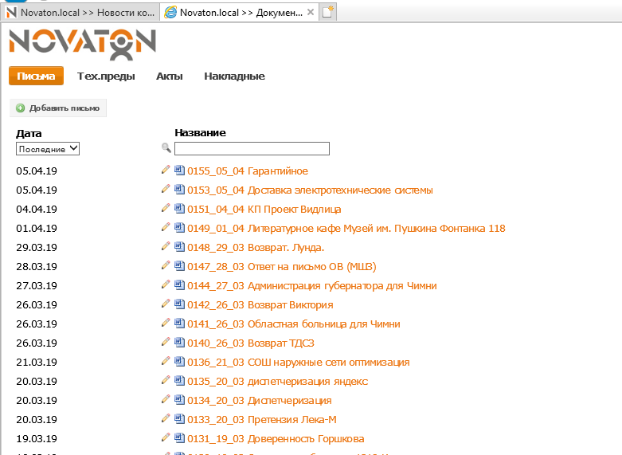Click the Название search input field
Image resolution: width=622 pixels, height=455 pixels.
tap(252, 149)
